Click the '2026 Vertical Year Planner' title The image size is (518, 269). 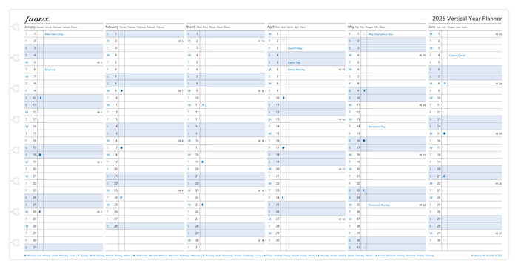coord(467,19)
